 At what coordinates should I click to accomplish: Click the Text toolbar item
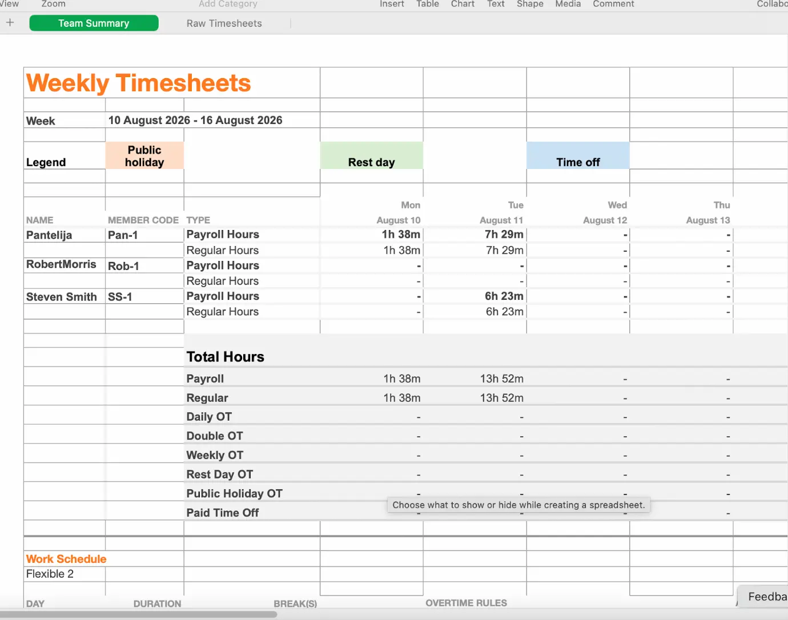coord(496,4)
